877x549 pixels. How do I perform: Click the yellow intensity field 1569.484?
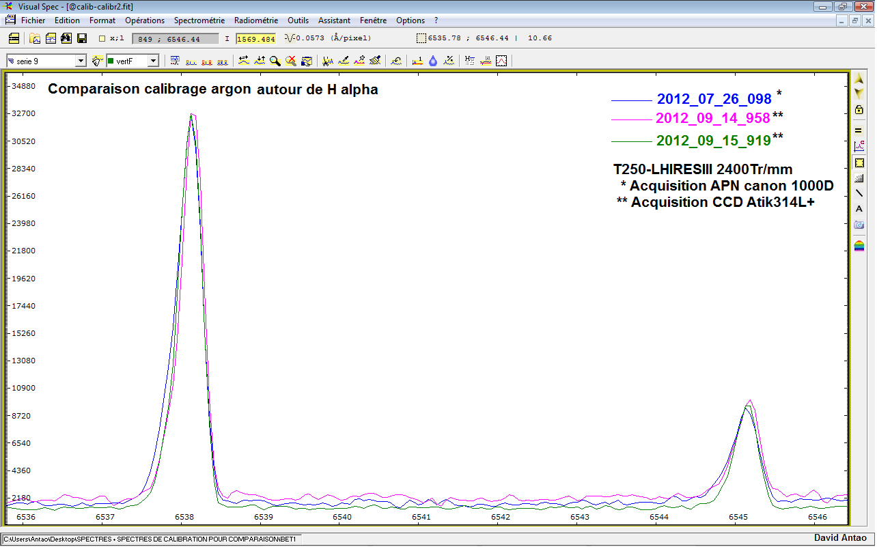coord(255,38)
